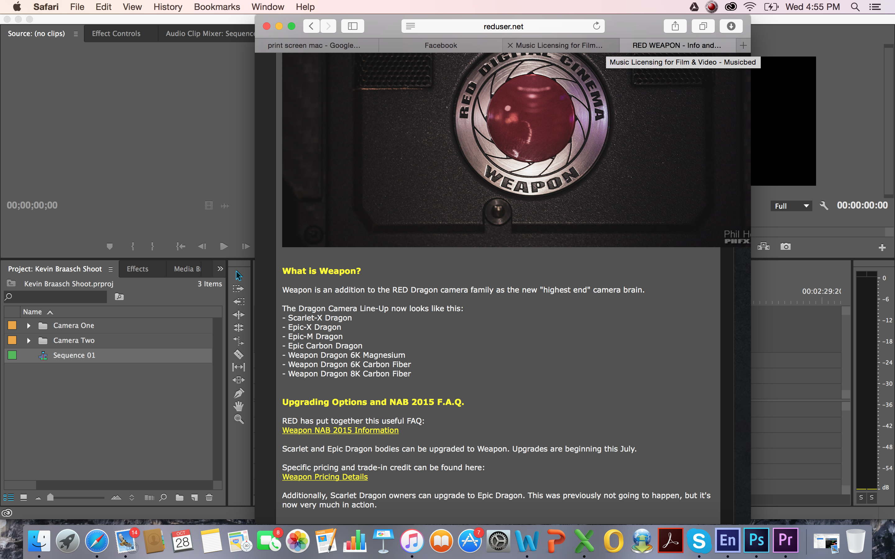The height and width of the screenshot is (559, 895).
Task: Select the Selection tool in Premiere toolbar
Action: tap(239, 275)
